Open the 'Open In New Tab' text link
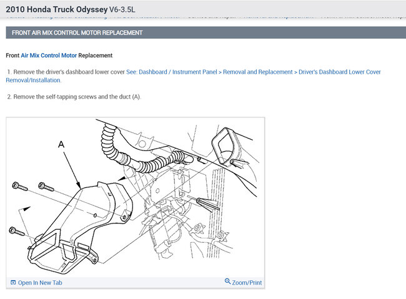 tap(40, 283)
